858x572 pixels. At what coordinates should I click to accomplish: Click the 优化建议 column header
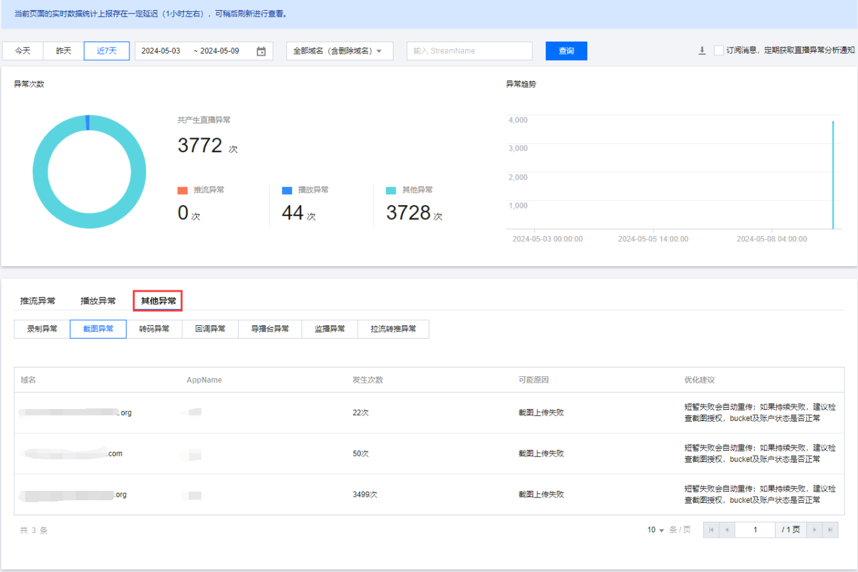(700, 380)
